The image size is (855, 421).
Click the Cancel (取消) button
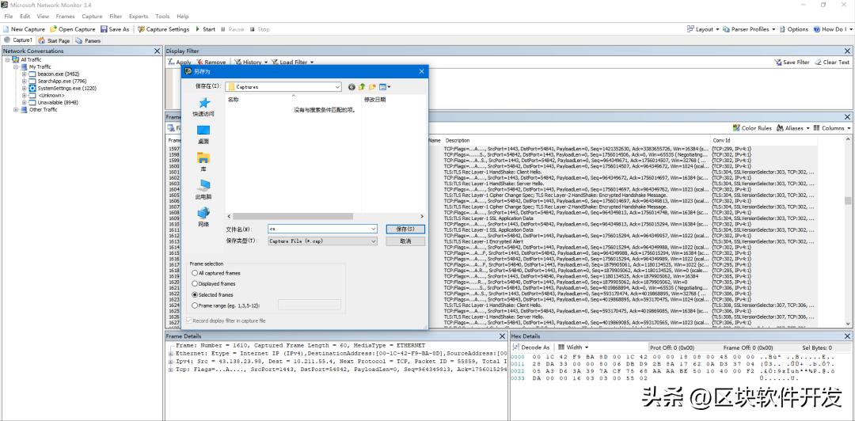[405, 241]
